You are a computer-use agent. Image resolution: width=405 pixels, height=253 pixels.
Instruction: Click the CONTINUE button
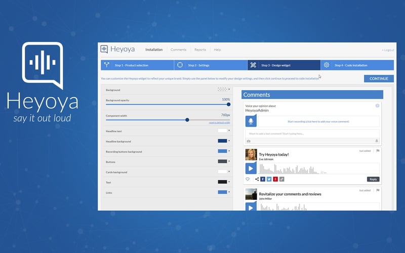coord(379,78)
